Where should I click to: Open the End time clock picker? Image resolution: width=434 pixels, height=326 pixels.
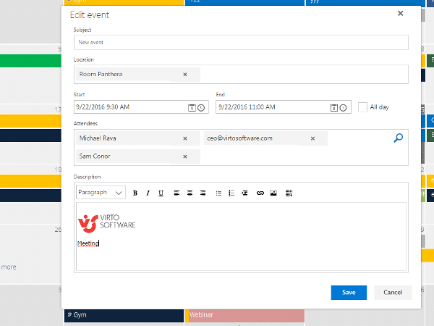[x=343, y=107]
